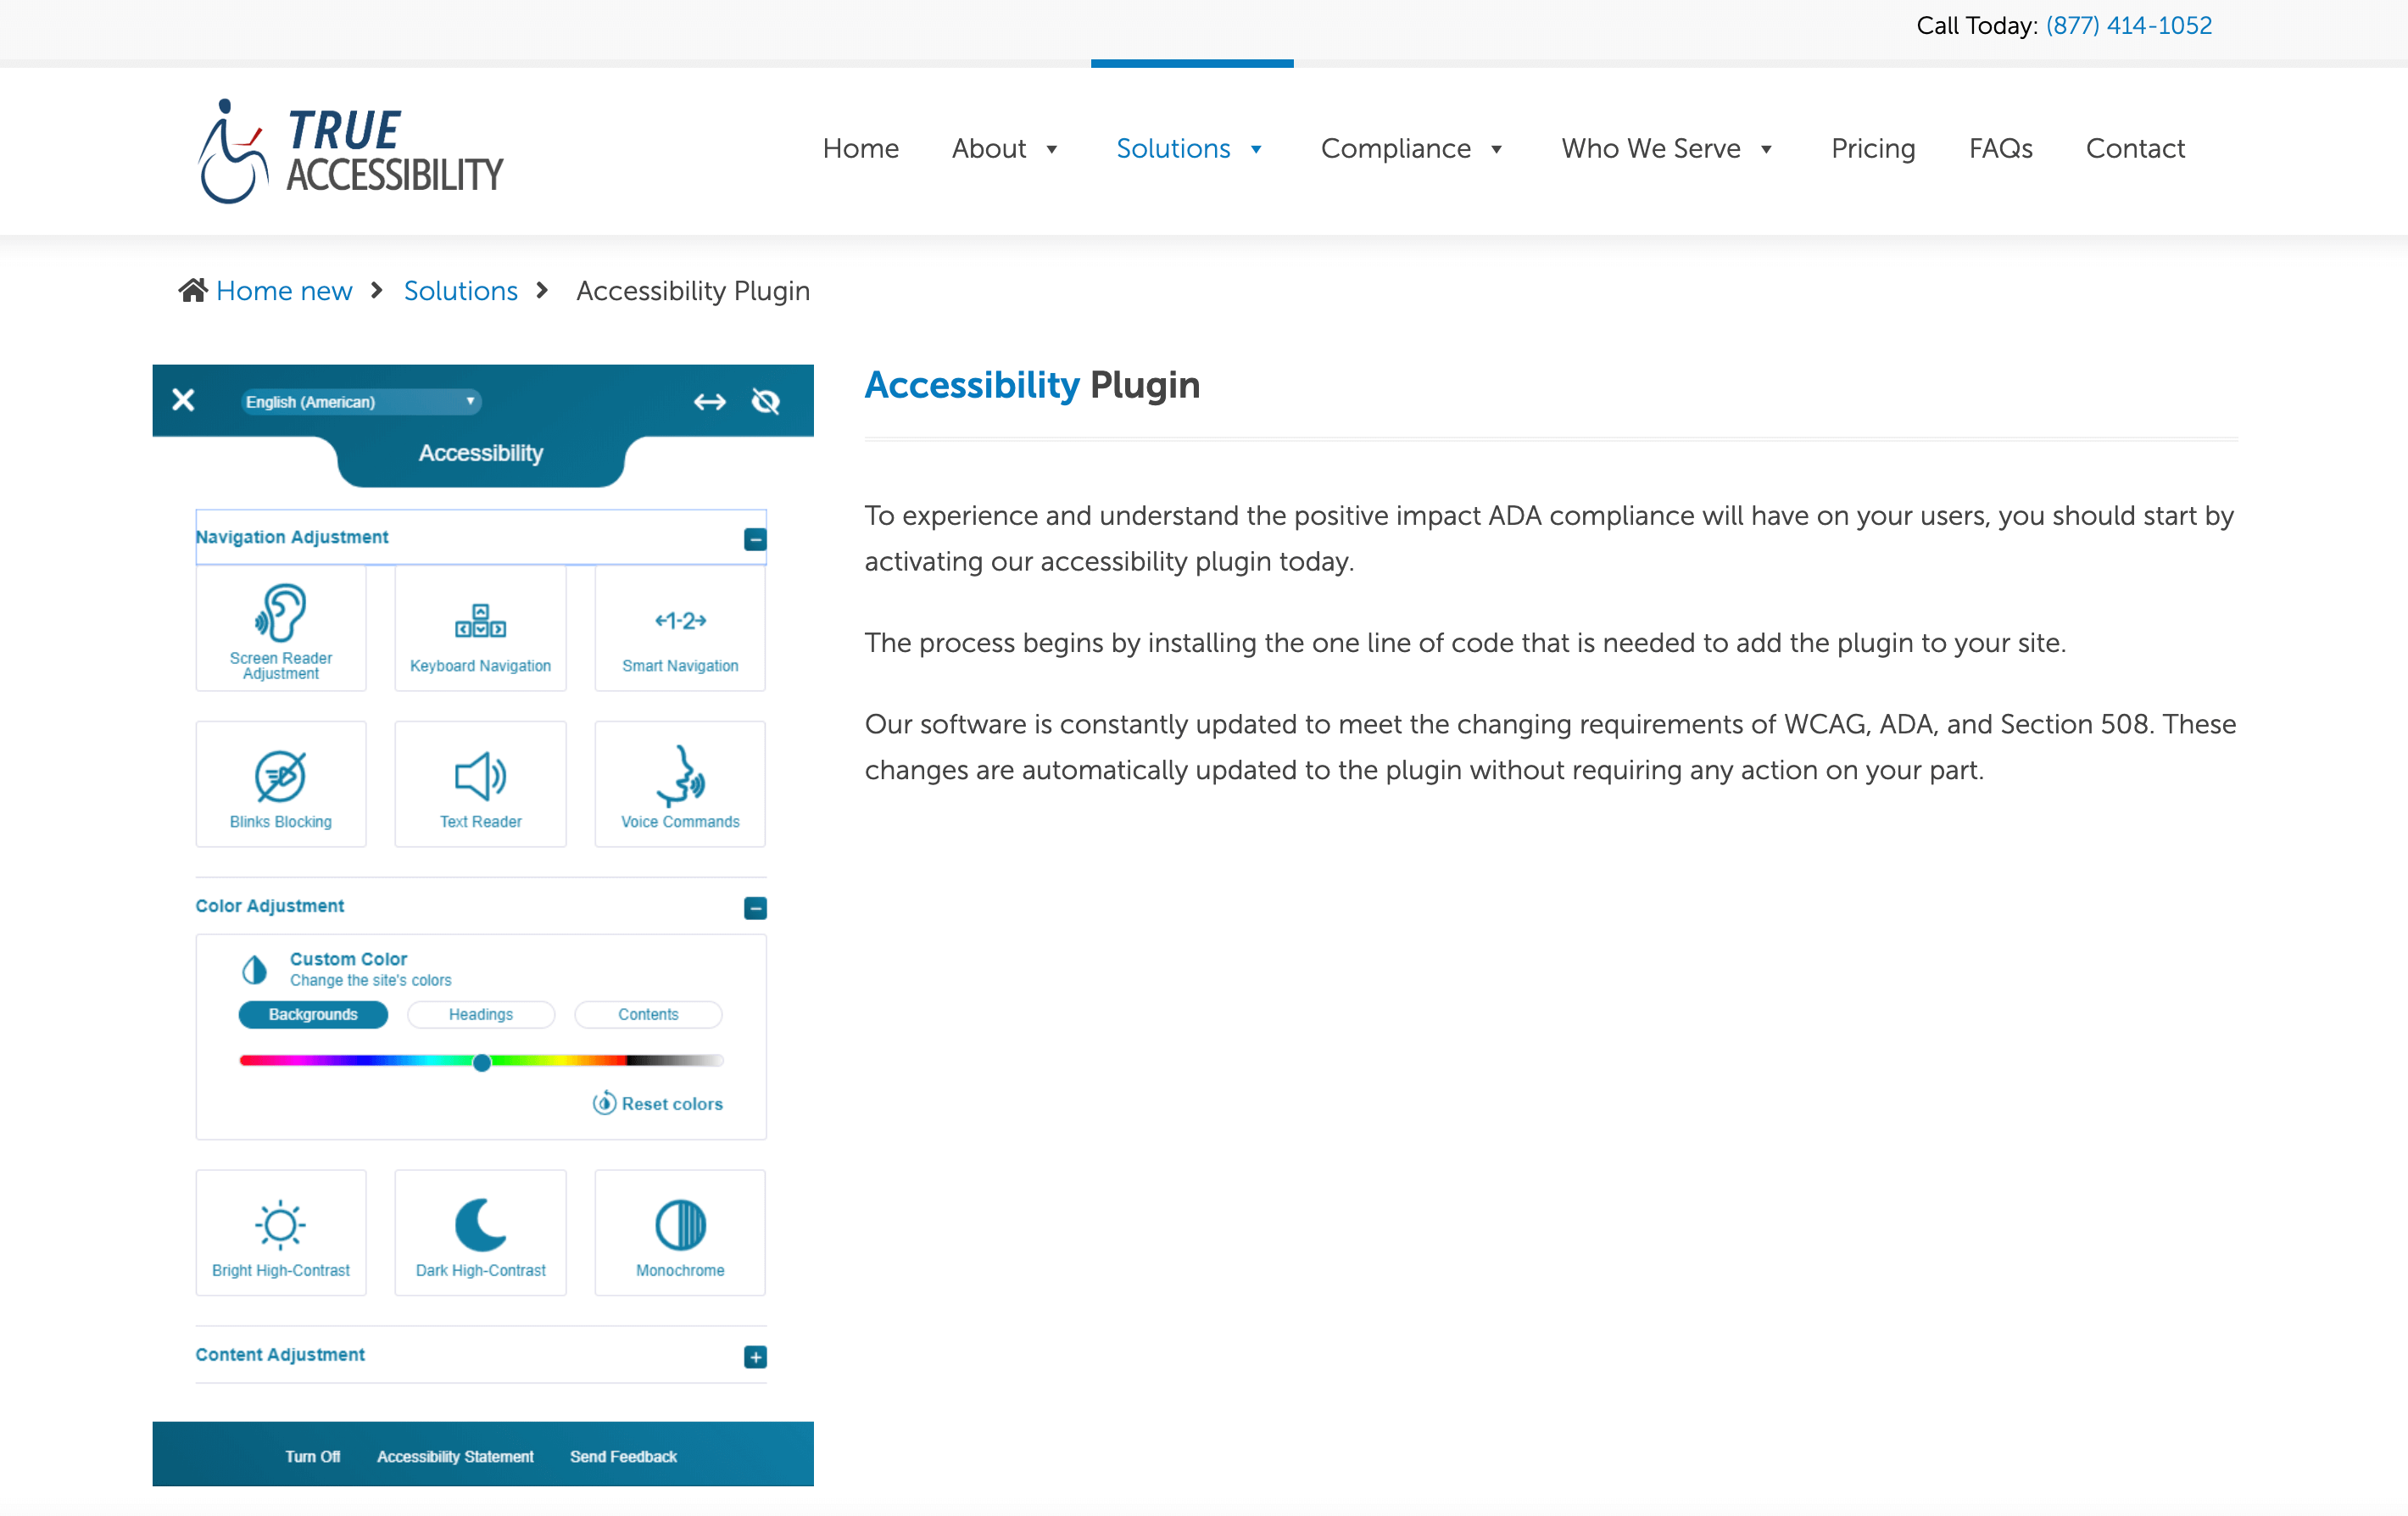Collapse Color Adjustment section minus icon

point(755,908)
